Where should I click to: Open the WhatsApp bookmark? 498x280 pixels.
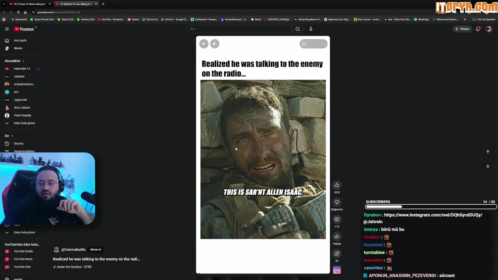click(421, 19)
